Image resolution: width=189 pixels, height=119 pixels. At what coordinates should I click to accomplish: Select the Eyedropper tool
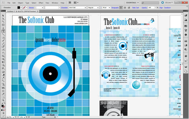pos(3,78)
